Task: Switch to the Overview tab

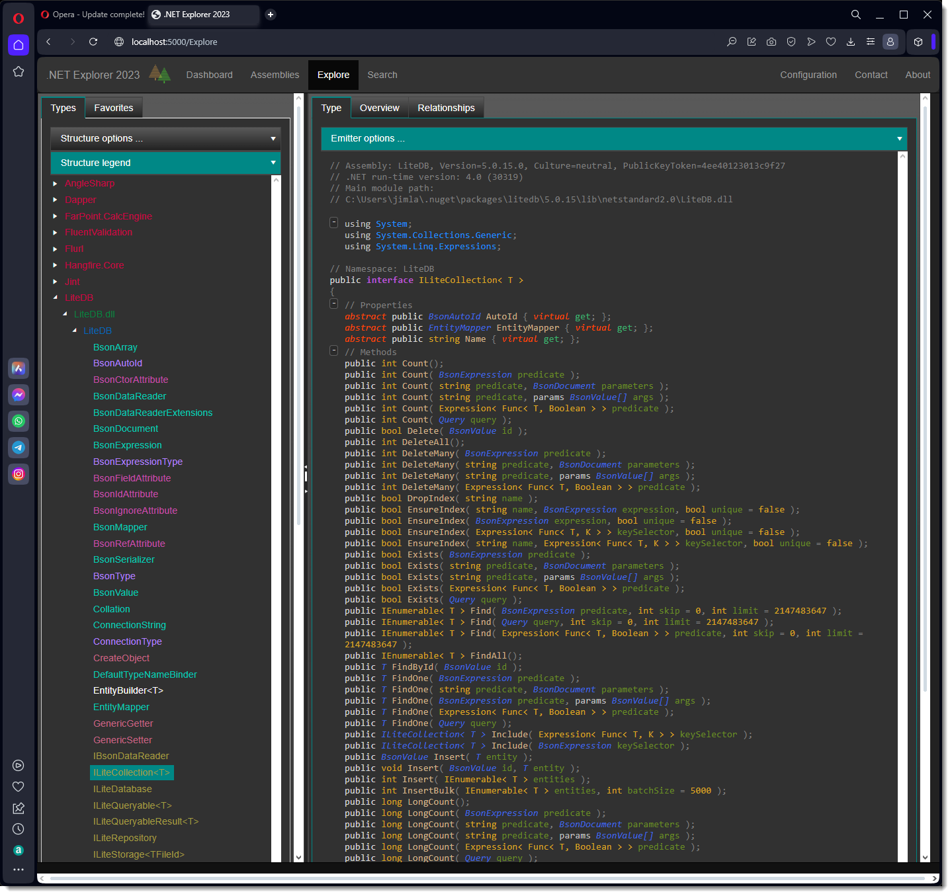Action: (379, 108)
